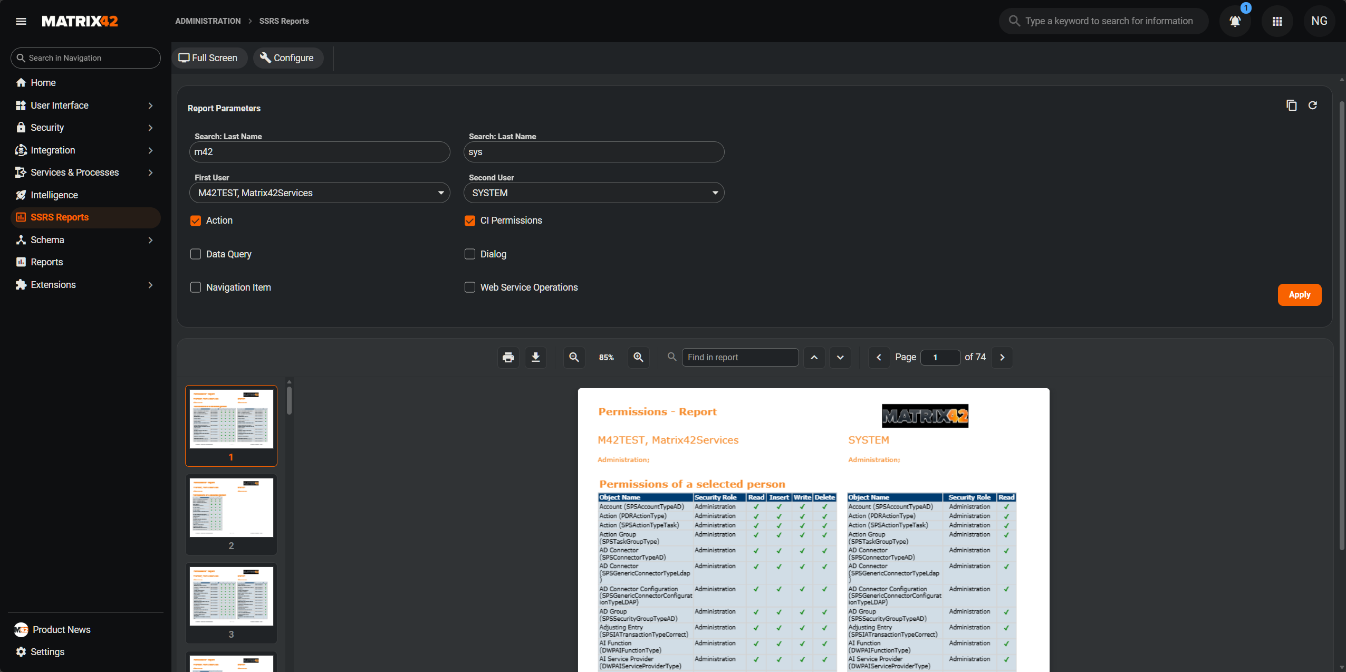Open the applications grid launcher
The height and width of the screenshot is (672, 1346).
click(x=1277, y=21)
